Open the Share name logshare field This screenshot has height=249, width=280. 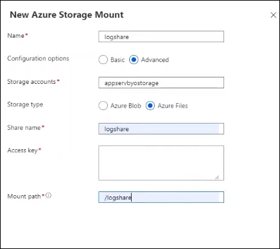pyautogui.click(x=161, y=129)
